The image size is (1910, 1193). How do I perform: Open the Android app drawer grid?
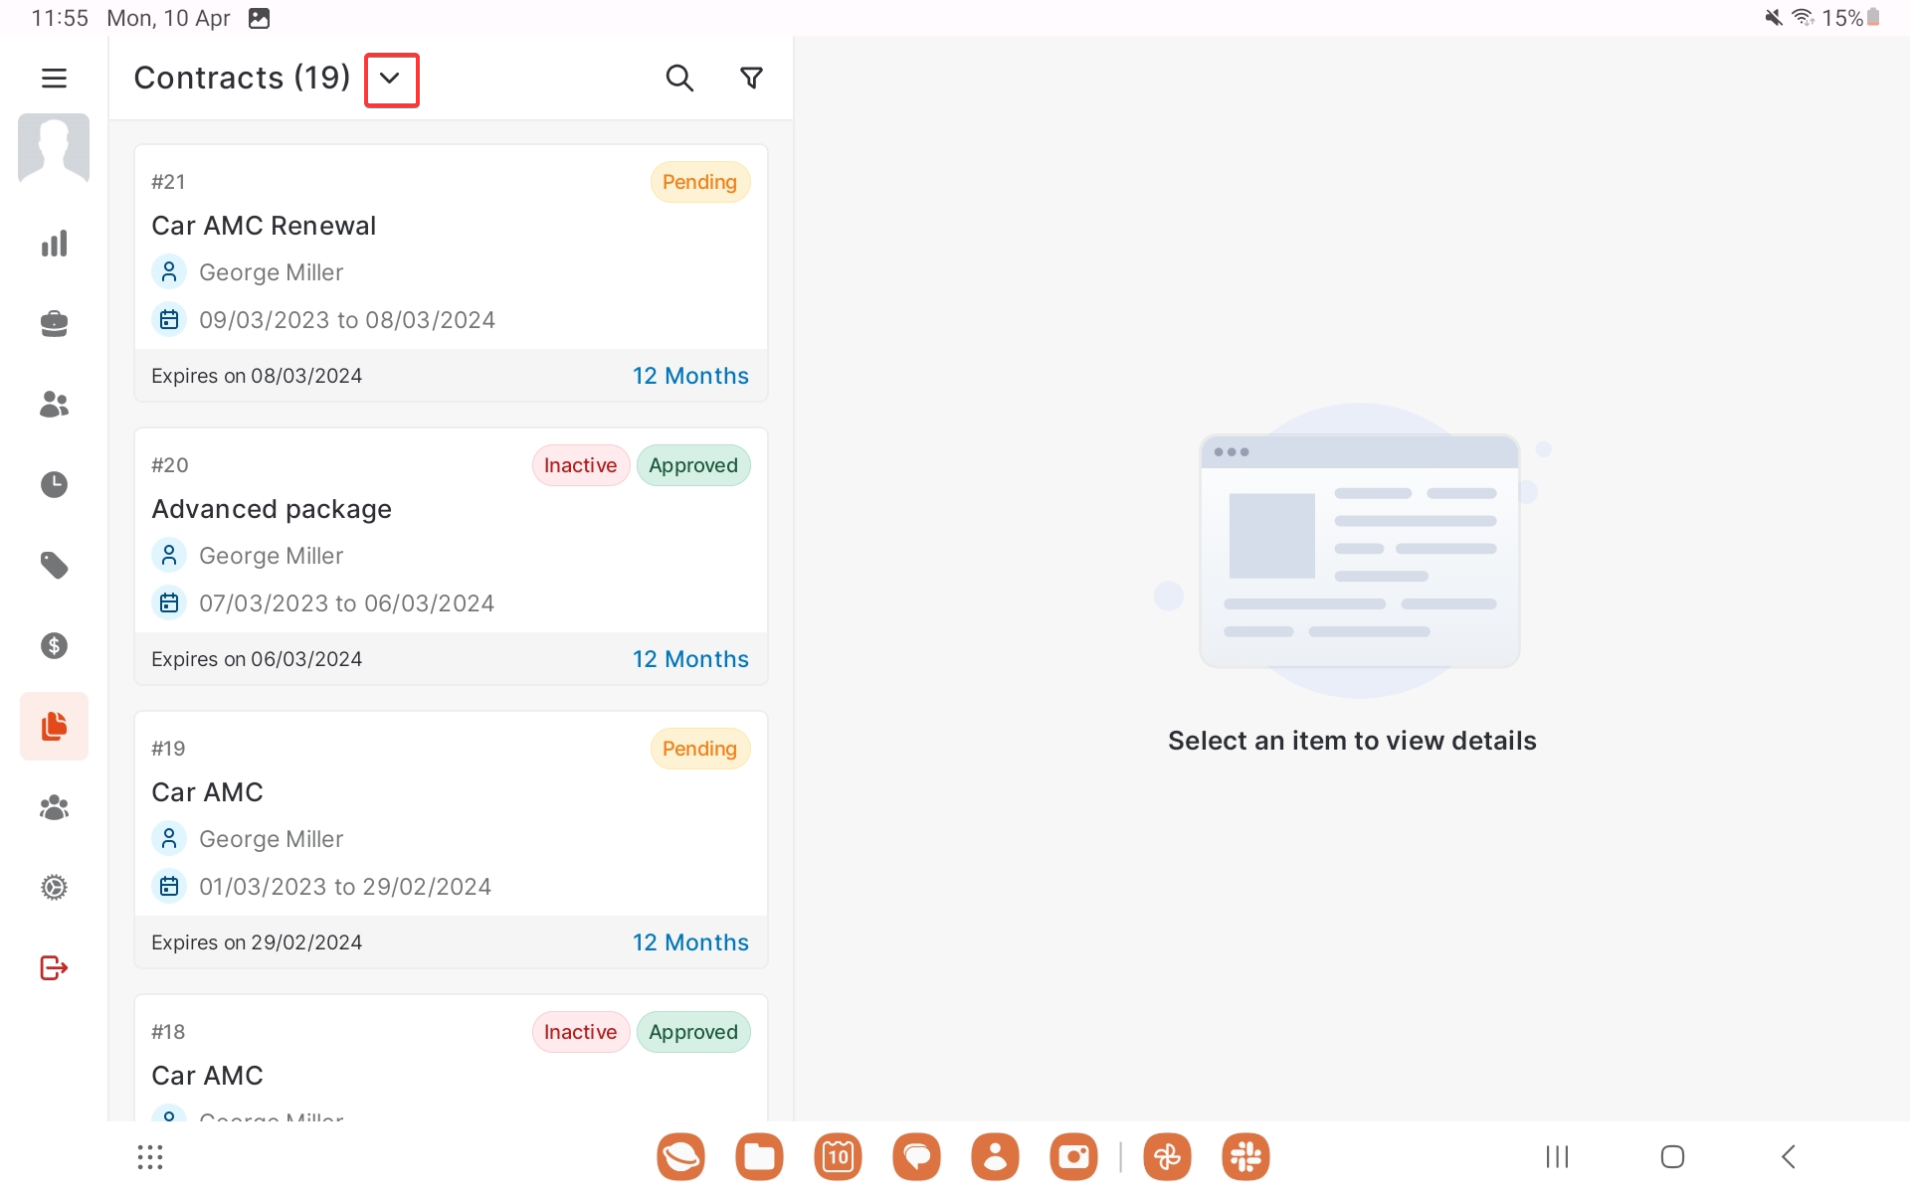click(x=150, y=1156)
